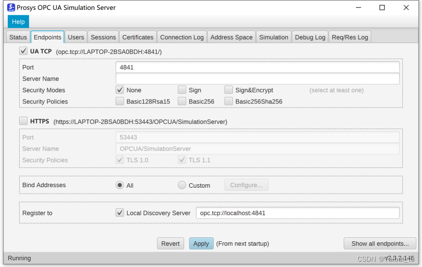Click the Bind Addresses label
The image size is (422, 267).
click(x=44, y=185)
